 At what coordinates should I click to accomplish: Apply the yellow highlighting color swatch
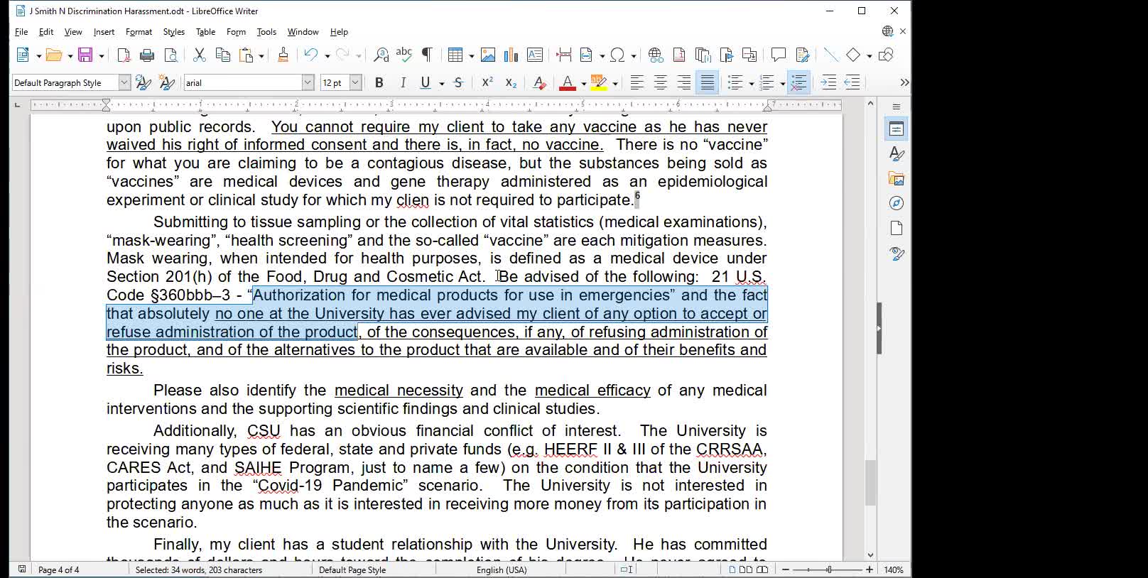(x=600, y=83)
